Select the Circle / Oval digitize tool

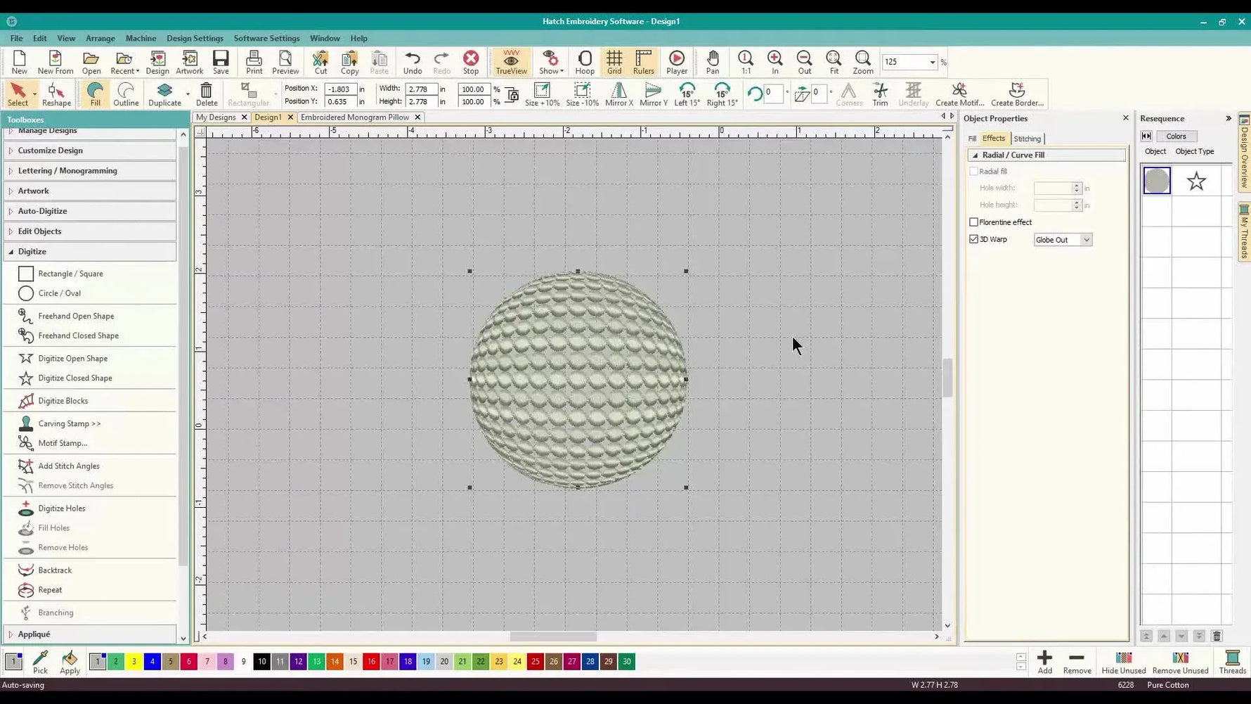pos(59,293)
